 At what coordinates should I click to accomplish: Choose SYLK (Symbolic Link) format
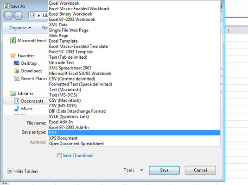coord(134,117)
